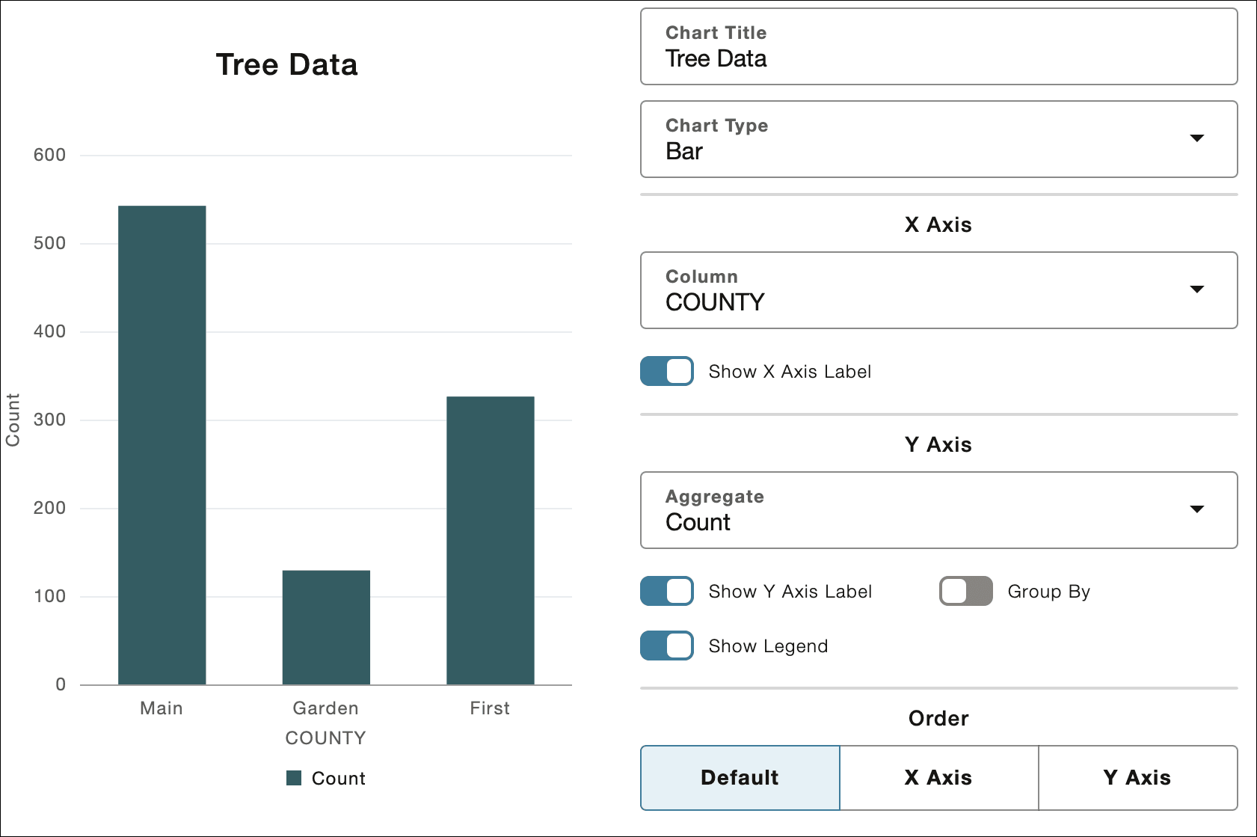Image resolution: width=1257 pixels, height=837 pixels.
Task: Click the Aggregate dropdown arrow
Action: (x=1197, y=509)
